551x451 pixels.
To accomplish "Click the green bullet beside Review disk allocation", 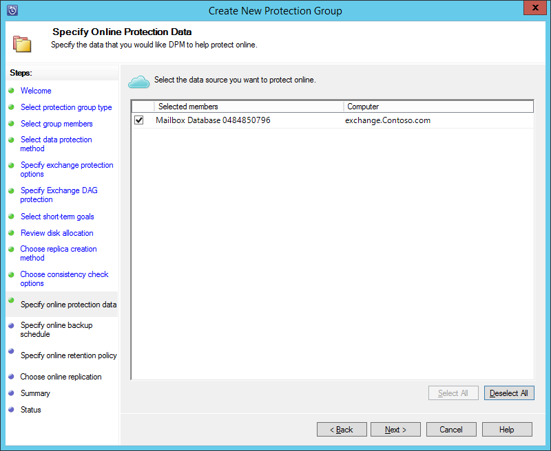I will point(12,233).
